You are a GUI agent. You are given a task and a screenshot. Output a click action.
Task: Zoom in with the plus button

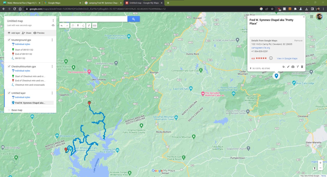click(x=320, y=163)
